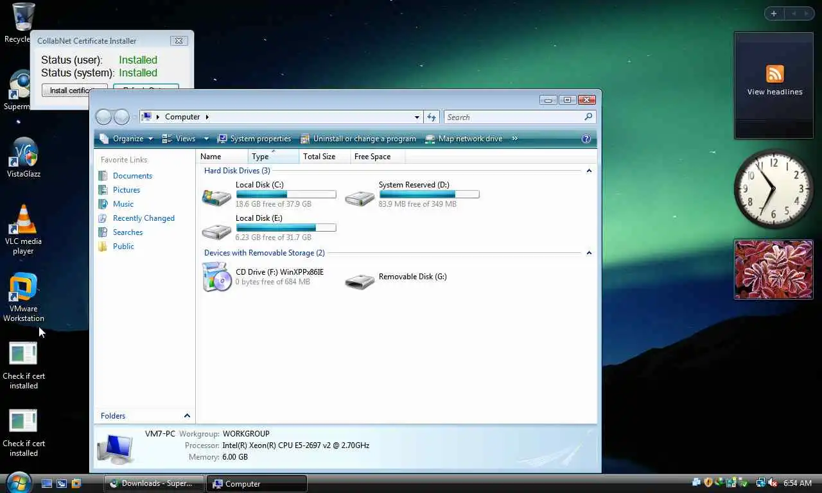Click the Explorer Back arrow button
Image resolution: width=822 pixels, height=493 pixels.
tap(103, 117)
